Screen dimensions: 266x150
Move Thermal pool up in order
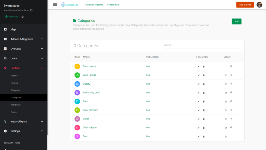(226, 128)
